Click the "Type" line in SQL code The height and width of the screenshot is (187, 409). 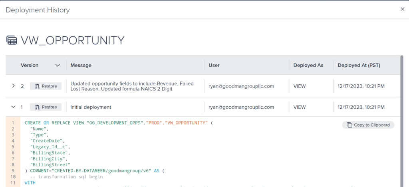(x=39, y=135)
